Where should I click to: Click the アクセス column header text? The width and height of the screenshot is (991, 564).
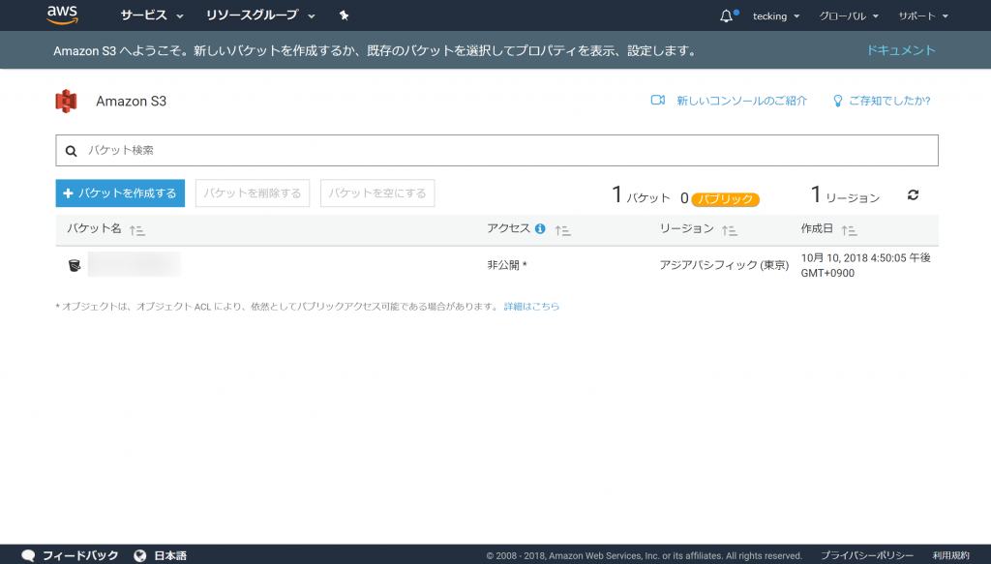[508, 228]
